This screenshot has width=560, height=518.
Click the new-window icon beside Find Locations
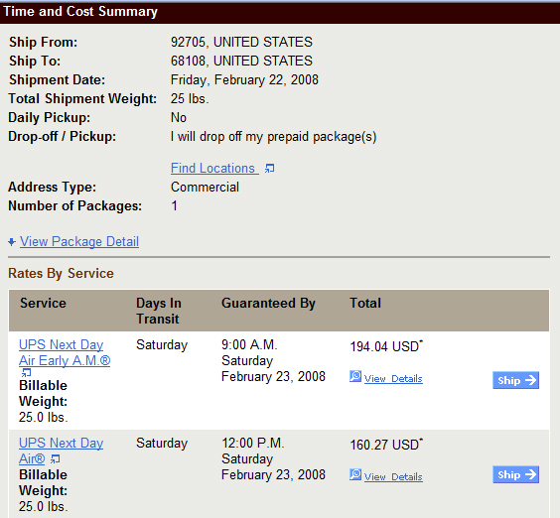click(270, 168)
